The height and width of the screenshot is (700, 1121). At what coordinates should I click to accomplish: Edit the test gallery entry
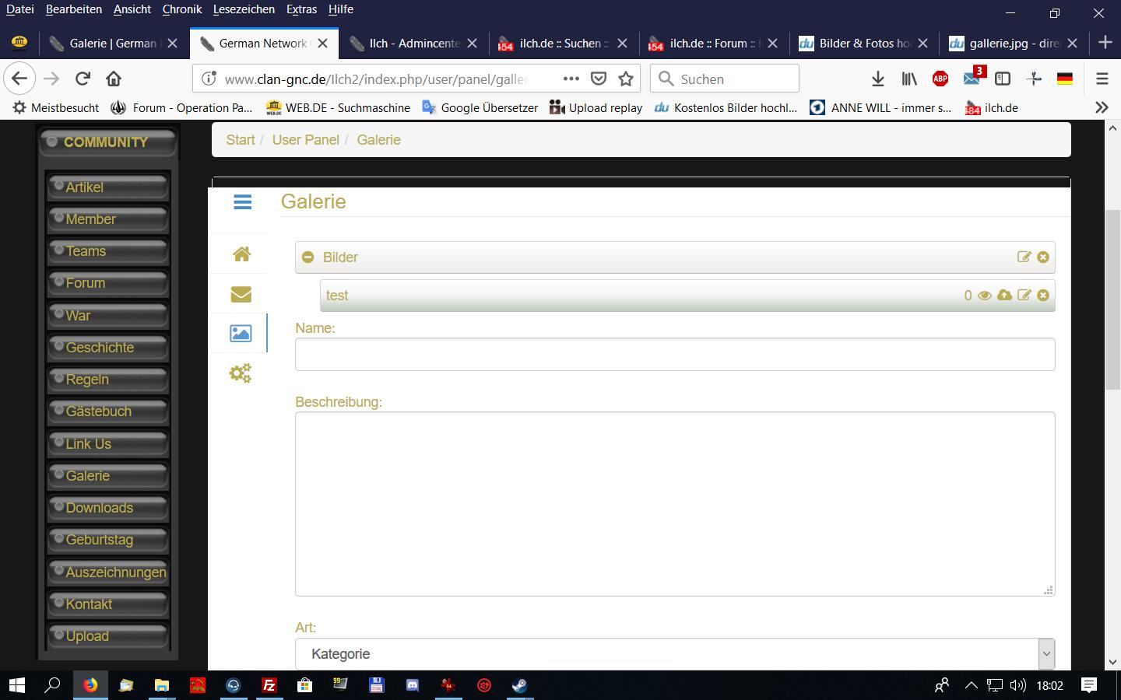(x=1024, y=296)
